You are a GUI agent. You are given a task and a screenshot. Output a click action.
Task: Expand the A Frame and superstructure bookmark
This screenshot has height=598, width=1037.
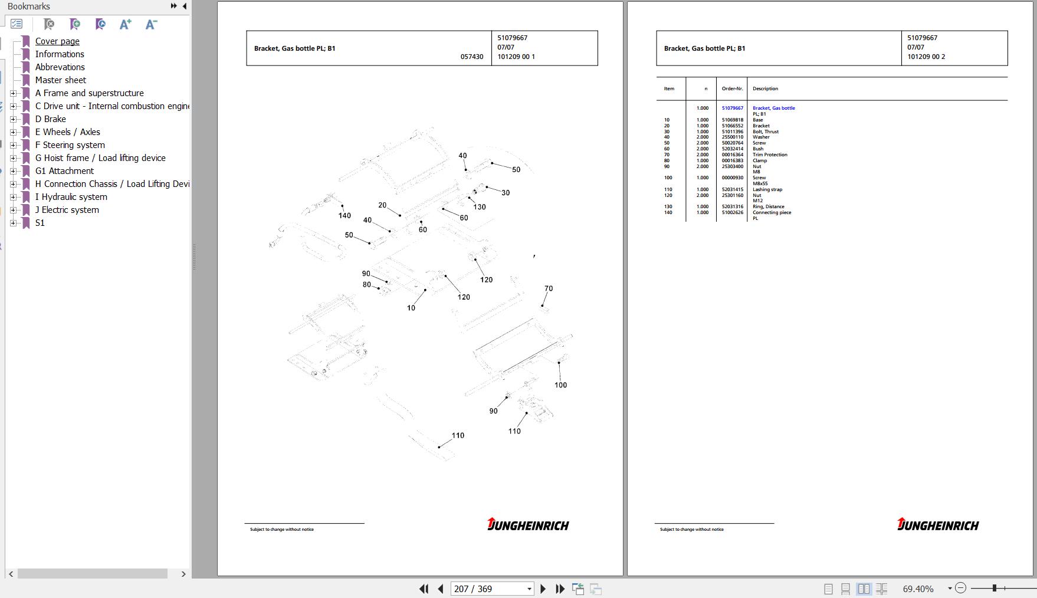point(13,93)
